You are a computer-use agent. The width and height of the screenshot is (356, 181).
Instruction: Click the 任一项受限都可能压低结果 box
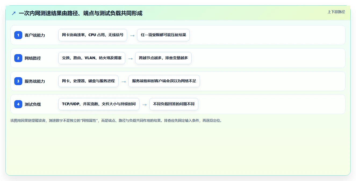(x=163, y=35)
